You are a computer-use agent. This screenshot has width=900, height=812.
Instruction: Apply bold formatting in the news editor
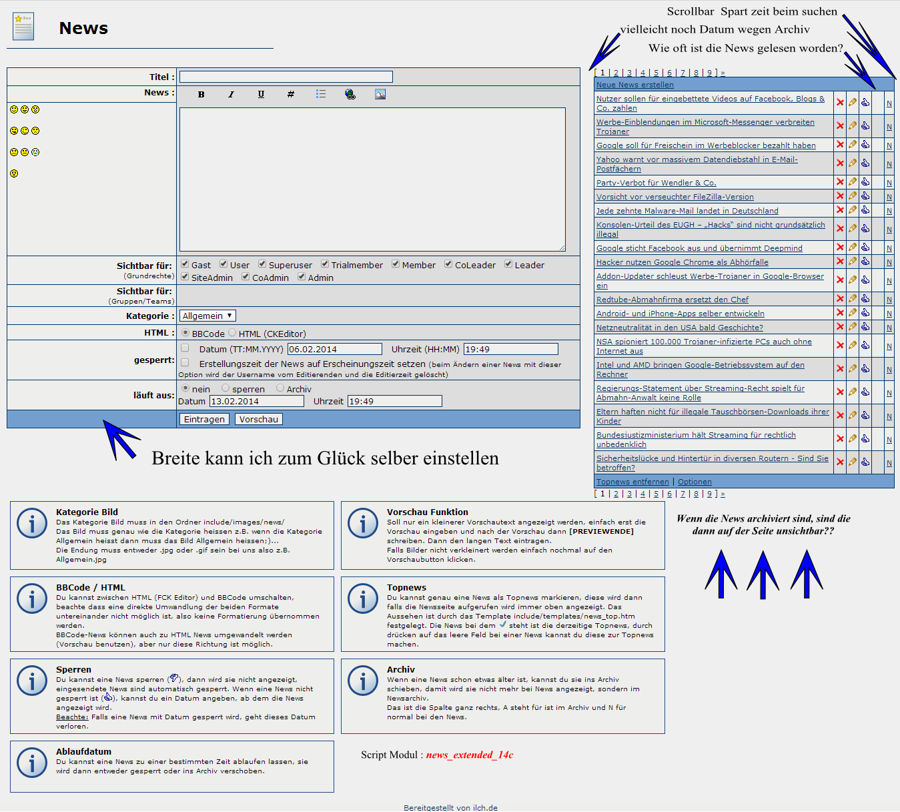coord(201,94)
